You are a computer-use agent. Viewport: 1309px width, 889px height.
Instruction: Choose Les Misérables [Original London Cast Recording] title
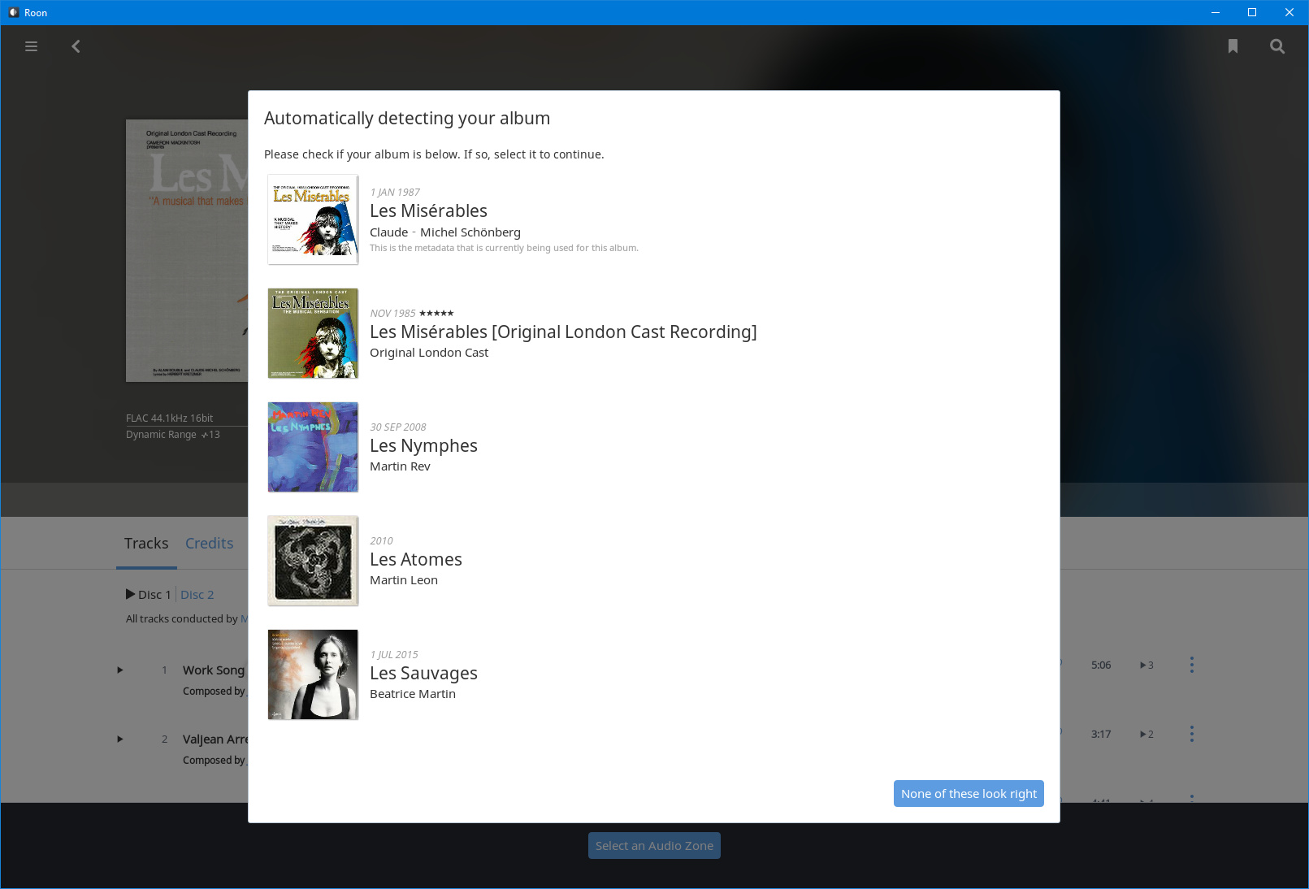point(563,332)
